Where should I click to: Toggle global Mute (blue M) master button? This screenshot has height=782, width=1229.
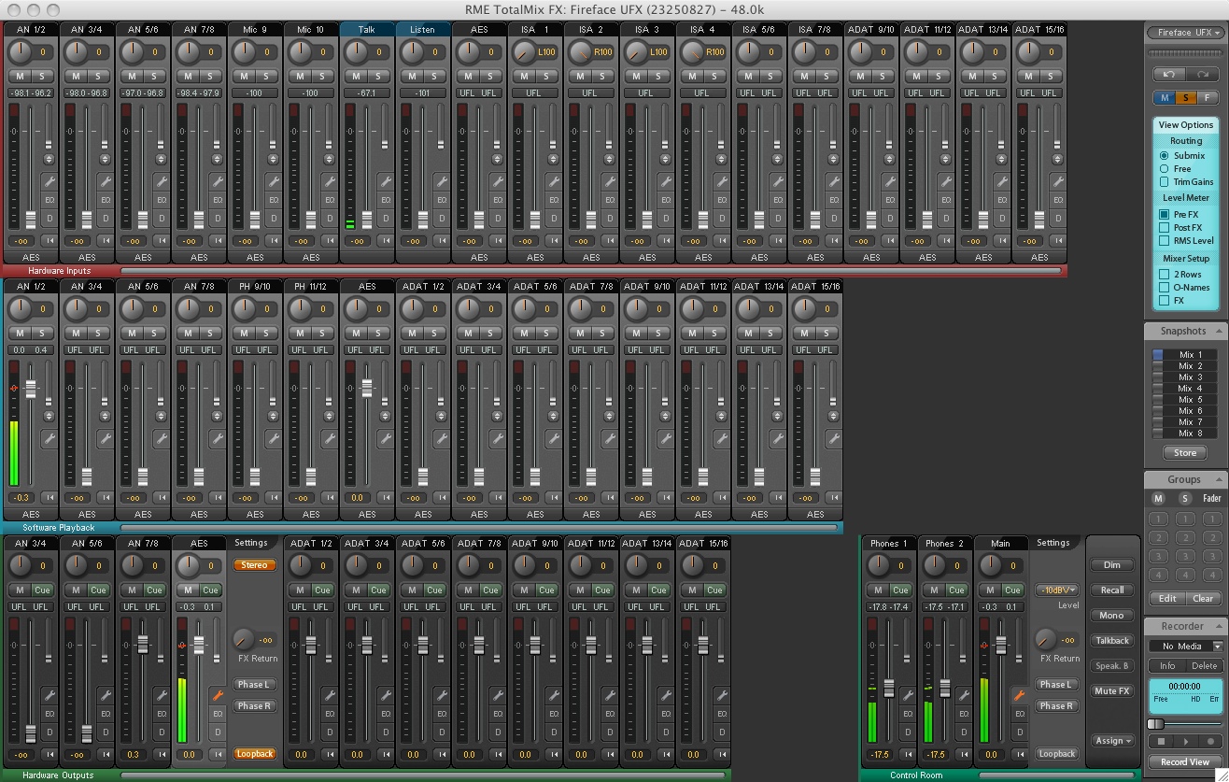coord(1164,97)
